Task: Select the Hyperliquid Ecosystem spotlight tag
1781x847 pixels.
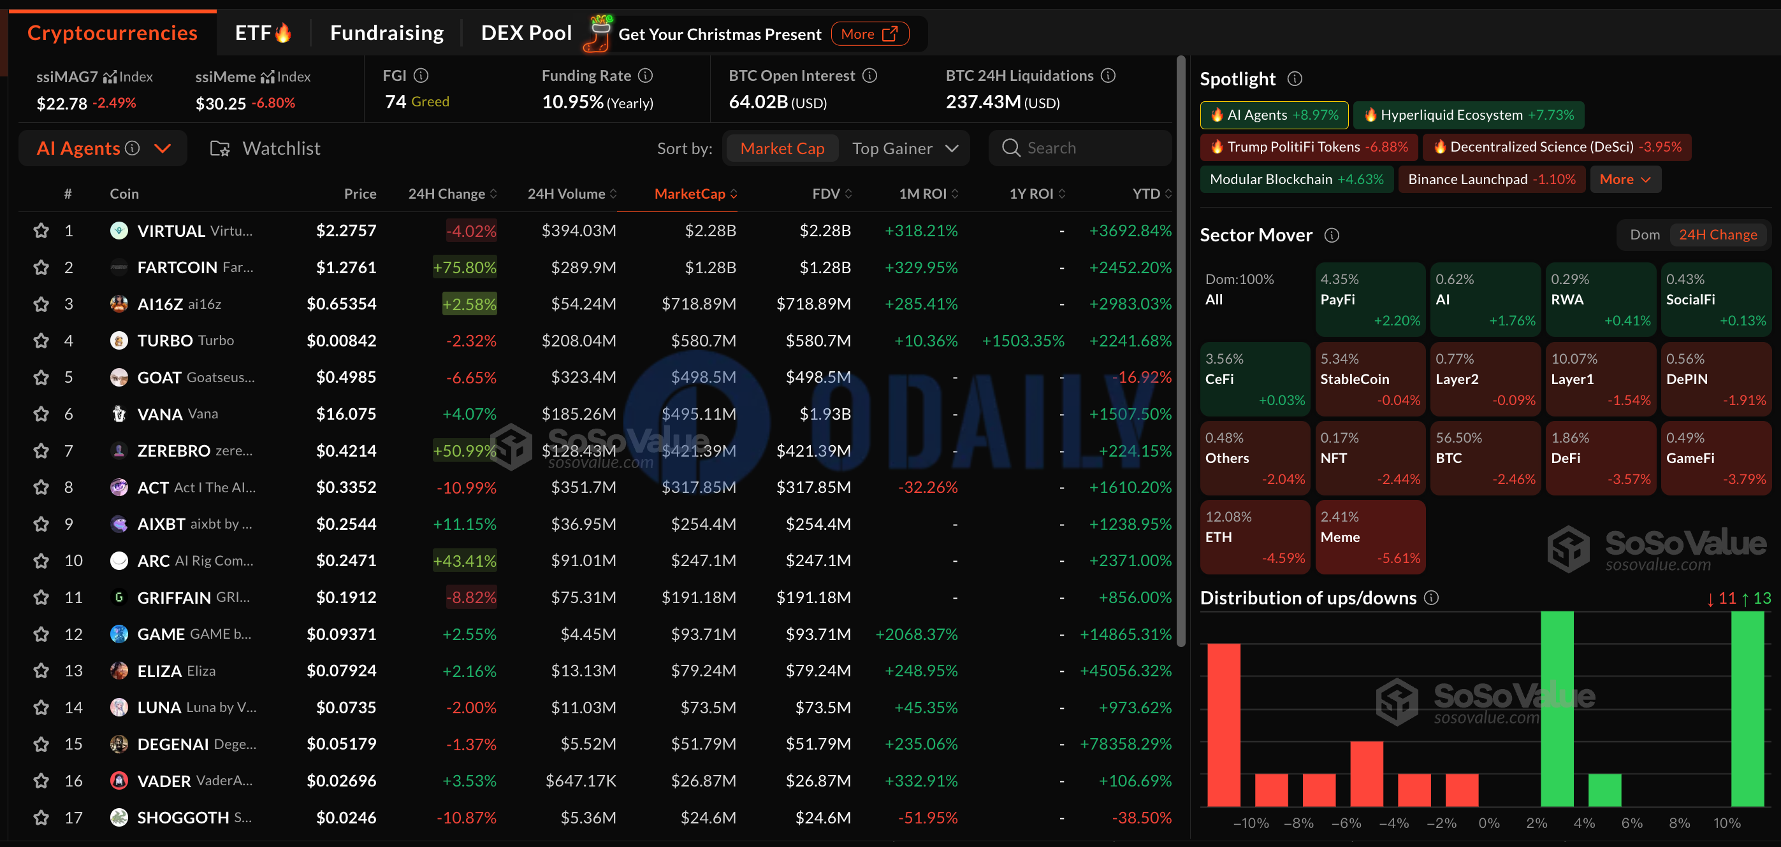Action: pyautogui.click(x=1468, y=115)
